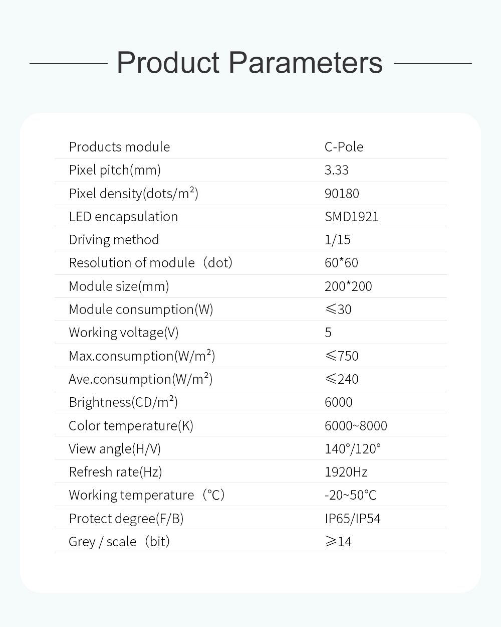Click the Driving method label
Image resolution: width=501 pixels, height=627 pixels.
tap(114, 240)
